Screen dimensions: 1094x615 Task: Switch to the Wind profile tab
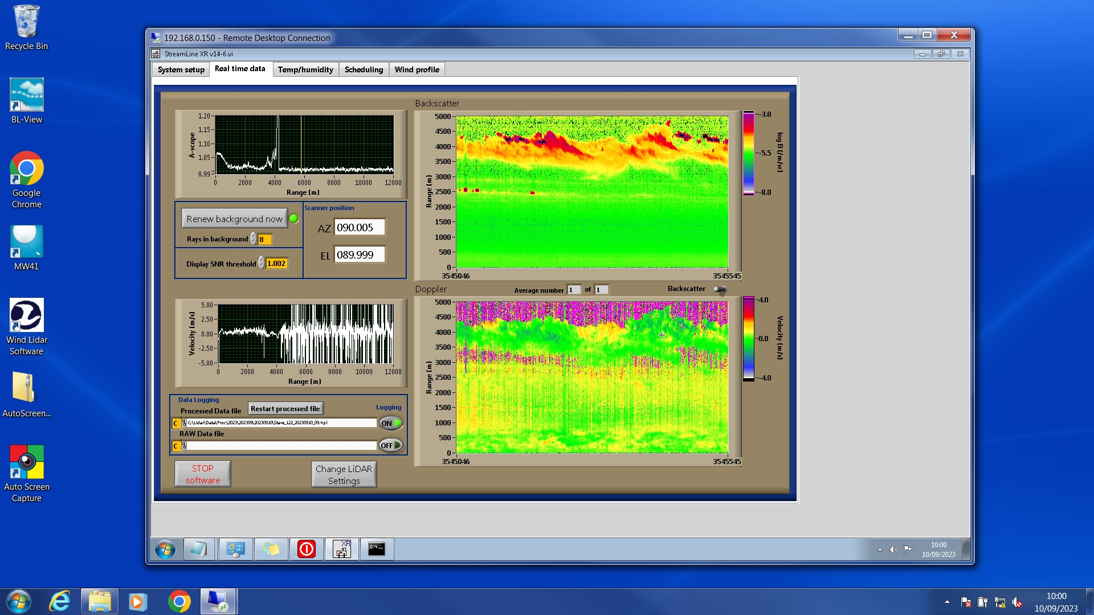click(x=417, y=69)
